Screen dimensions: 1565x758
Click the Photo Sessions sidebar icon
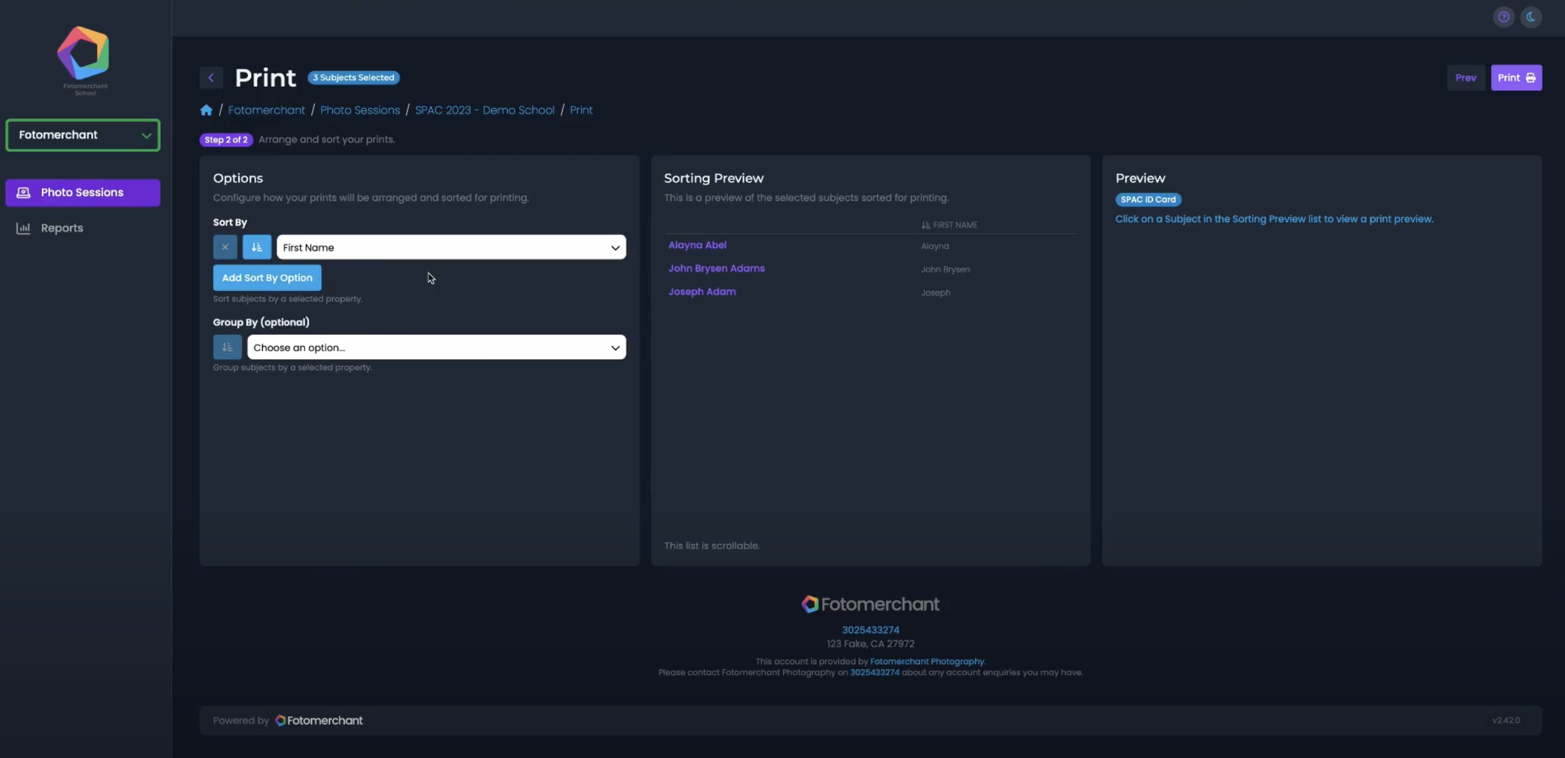point(23,193)
